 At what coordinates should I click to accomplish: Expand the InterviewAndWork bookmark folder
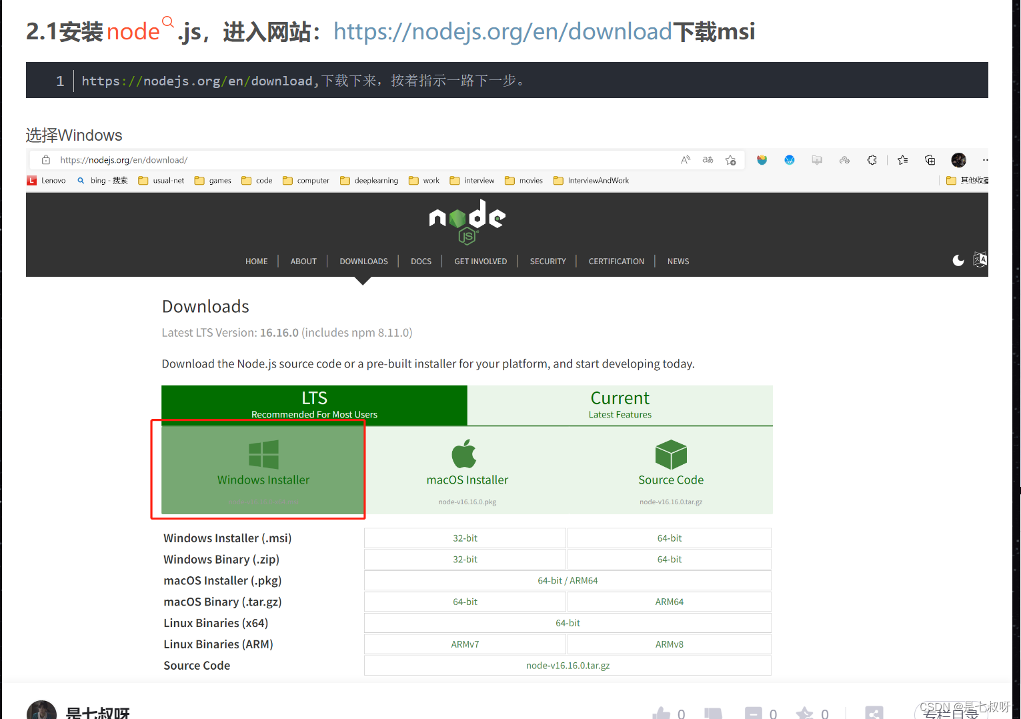tap(592, 181)
